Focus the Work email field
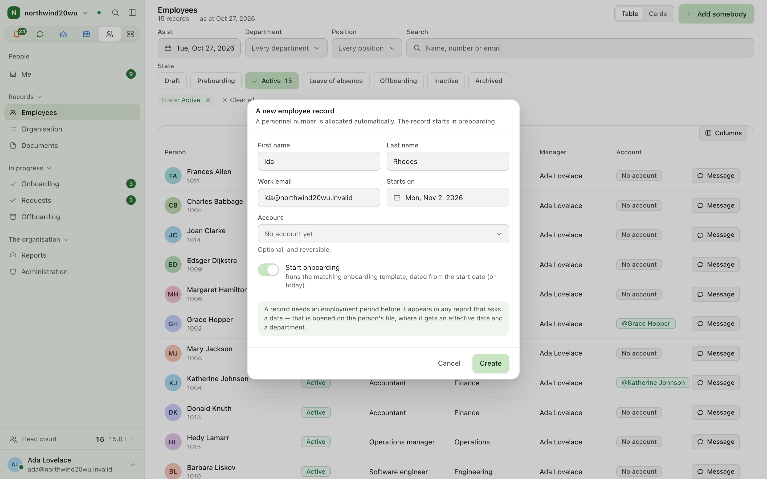The image size is (767, 479). tap(319, 198)
